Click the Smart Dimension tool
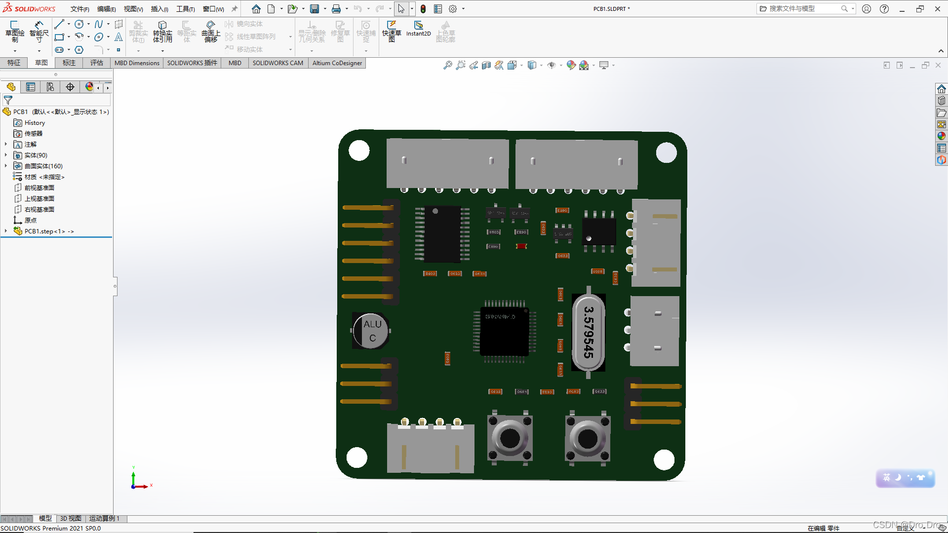This screenshot has width=948, height=533. pos(39,32)
